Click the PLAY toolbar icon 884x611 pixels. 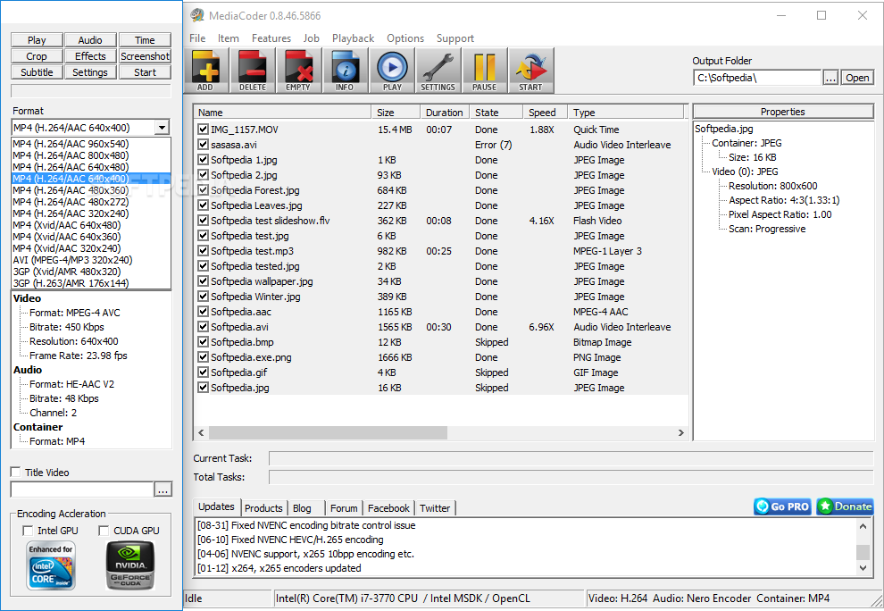[x=392, y=71]
